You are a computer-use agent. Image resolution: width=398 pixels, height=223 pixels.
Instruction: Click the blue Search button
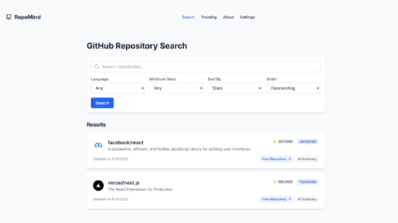pyautogui.click(x=102, y=103)
